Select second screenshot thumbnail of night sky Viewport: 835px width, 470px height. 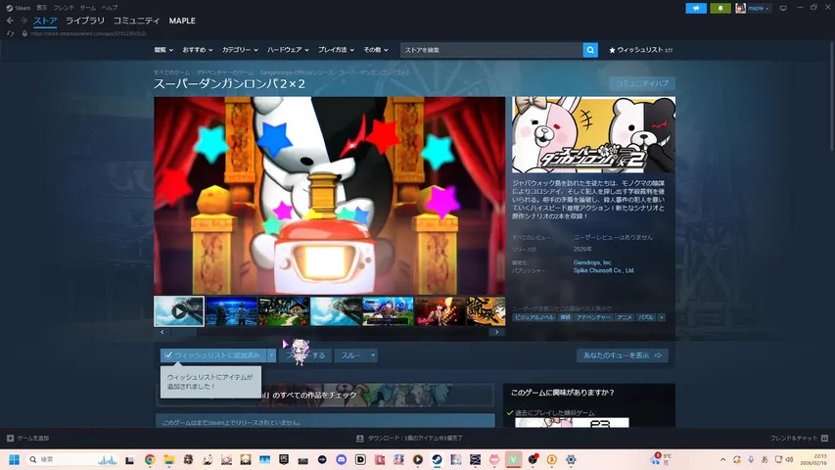coord(231,311)
